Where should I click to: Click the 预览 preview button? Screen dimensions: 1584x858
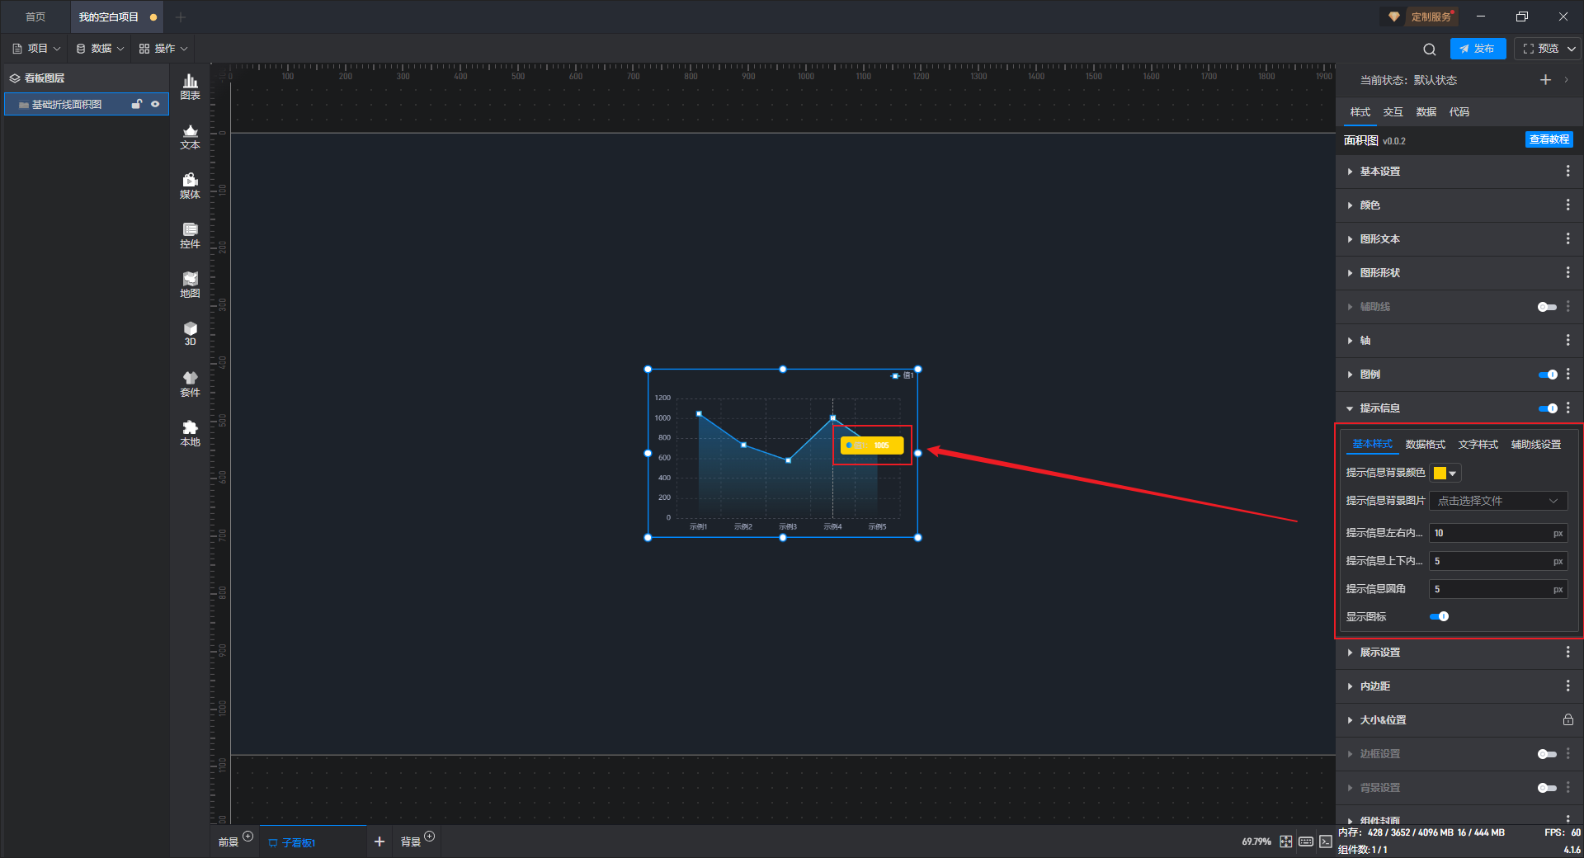(1541, 49)
